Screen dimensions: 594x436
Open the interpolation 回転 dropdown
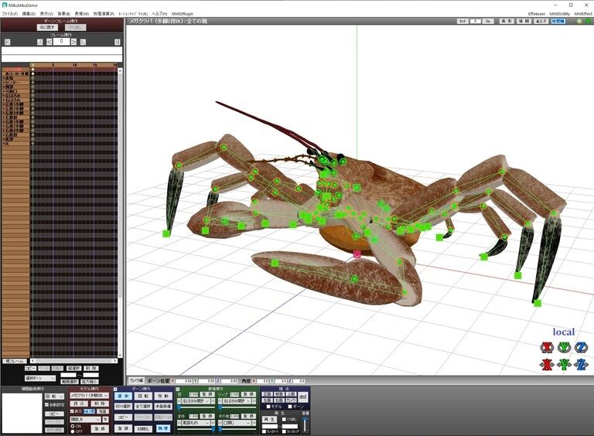(55, 397)
